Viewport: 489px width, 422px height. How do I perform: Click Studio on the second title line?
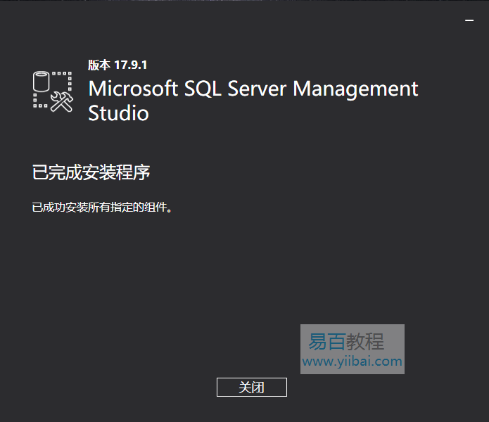[x=118, y=113]
